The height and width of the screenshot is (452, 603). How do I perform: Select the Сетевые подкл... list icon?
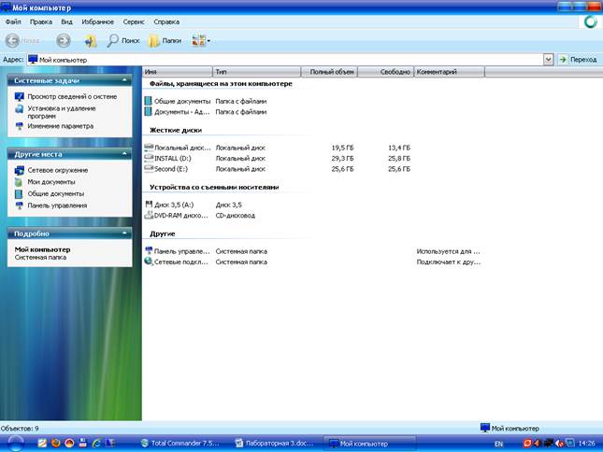149,261
